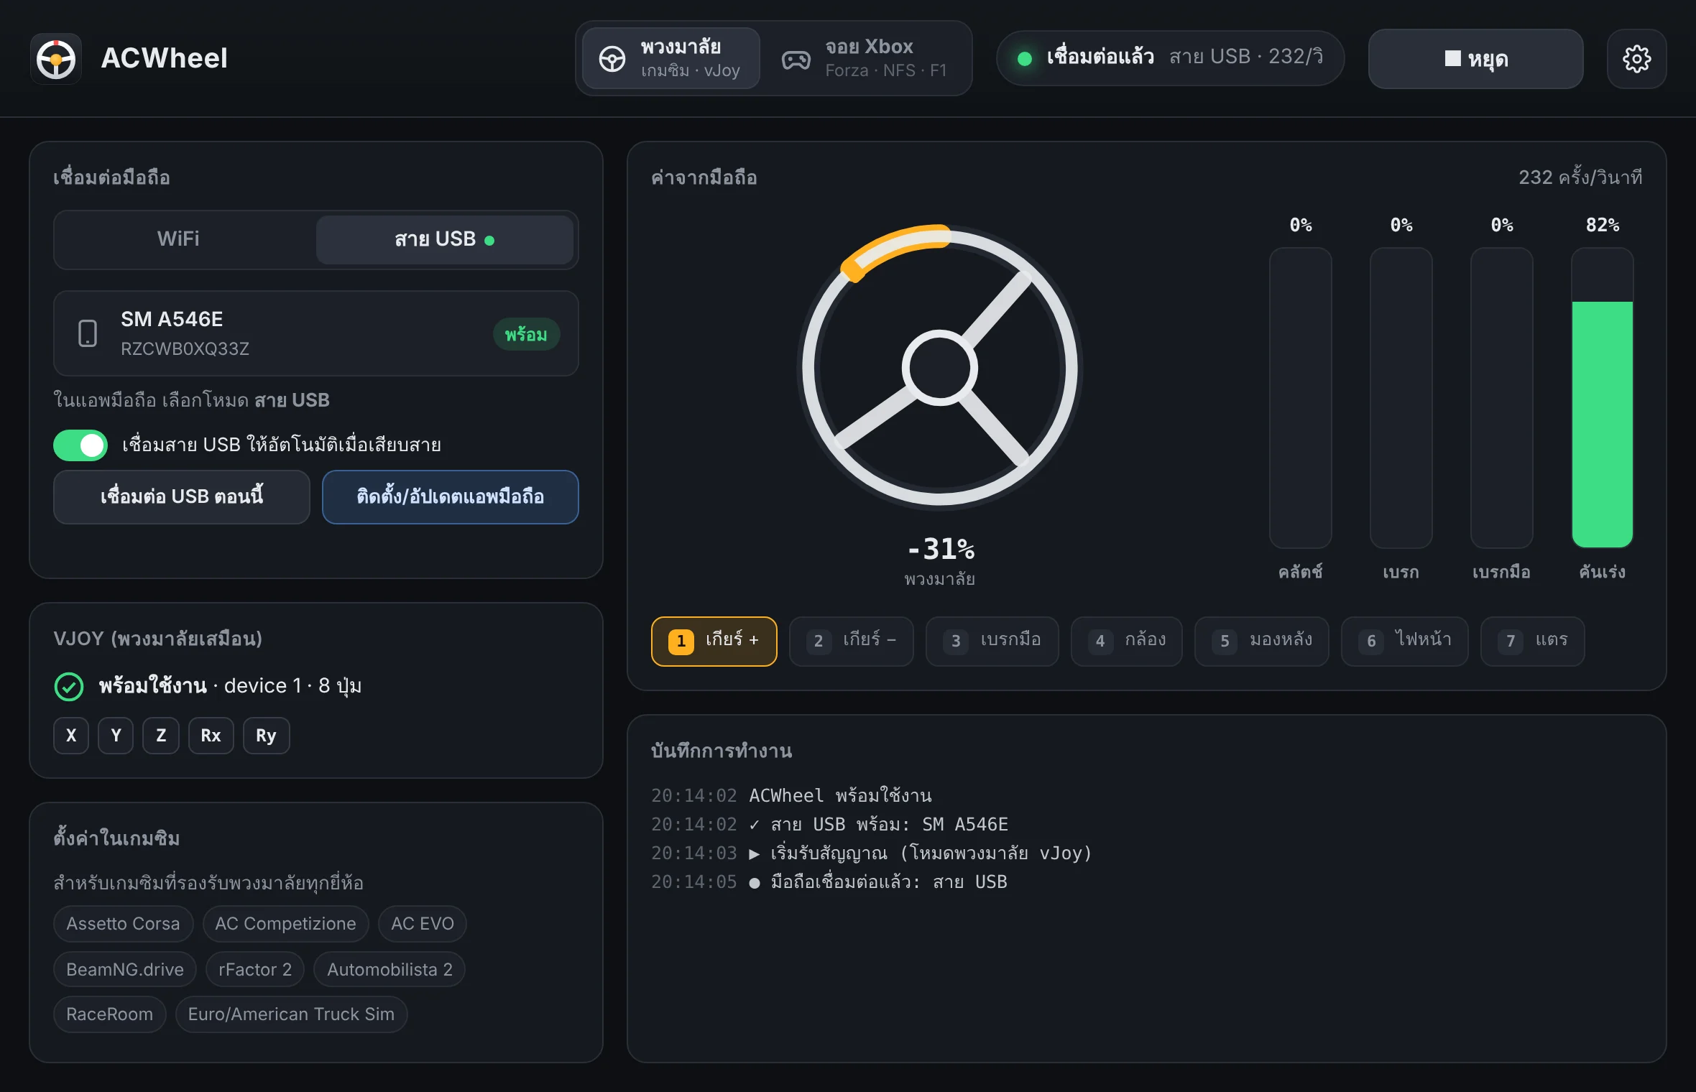Viewport: 1696px width, 1092px height.
Task: Open settings via the gear icon
Action: point(1636,59)
